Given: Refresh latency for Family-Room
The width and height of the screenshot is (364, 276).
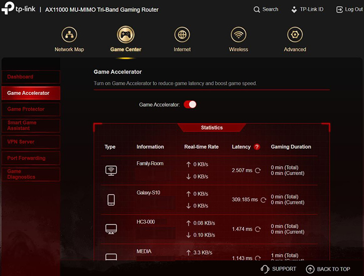Looking at the screenshot, I should pos(258,170).
